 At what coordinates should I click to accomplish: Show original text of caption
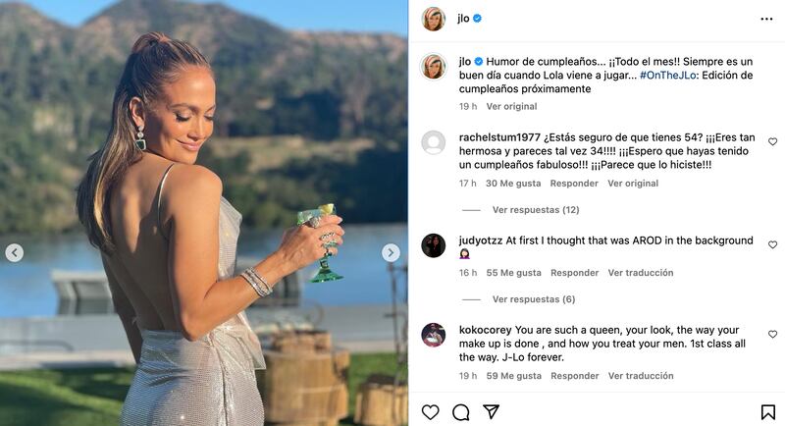[511, 106]
